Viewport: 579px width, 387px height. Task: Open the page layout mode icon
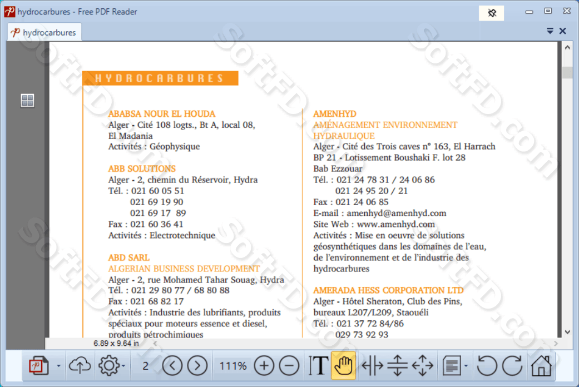[x=452, y=366]
